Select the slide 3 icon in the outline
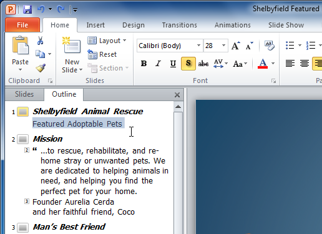The width and height of the screenshot is (322, 234). (22, 227)
